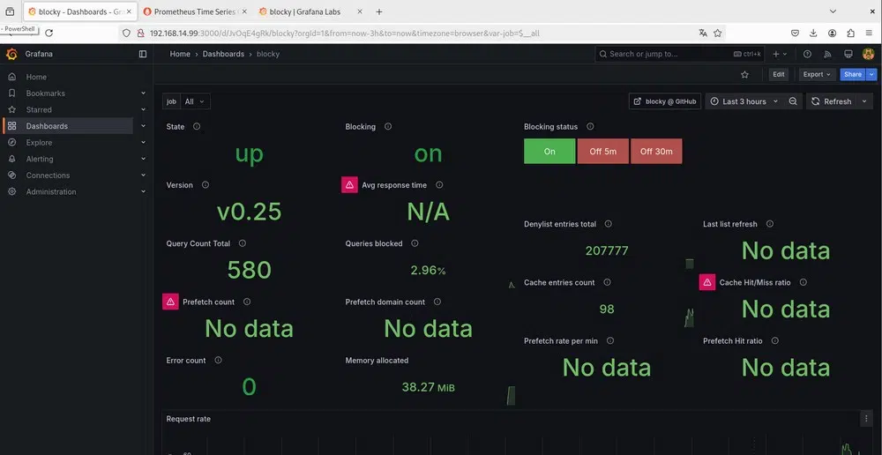Show info for Last list refresh
Image resolution: width=882 pixels, height=455 pixels.
click(x=769, y=224)
